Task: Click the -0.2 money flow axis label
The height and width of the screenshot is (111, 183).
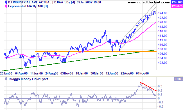Action: pos(161,107)
